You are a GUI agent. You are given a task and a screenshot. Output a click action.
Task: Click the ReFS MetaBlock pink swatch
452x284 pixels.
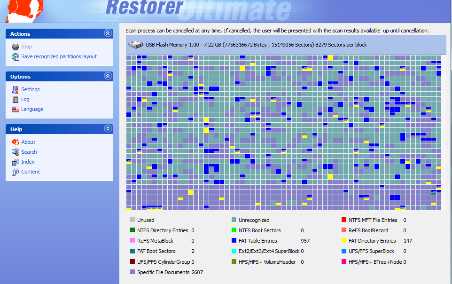tap(132, 240)
